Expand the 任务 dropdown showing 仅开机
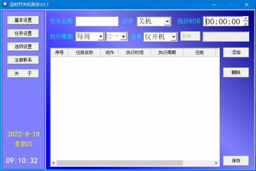This screenshot has height=171, width=256. click(x=174, y=37)
